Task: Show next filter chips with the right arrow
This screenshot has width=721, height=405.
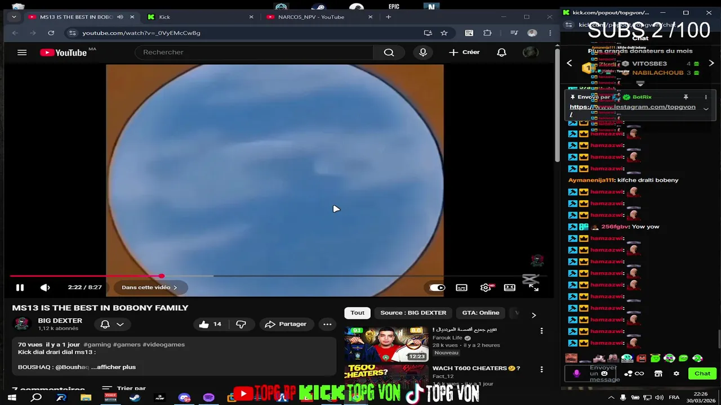Action: pos(533,315)
